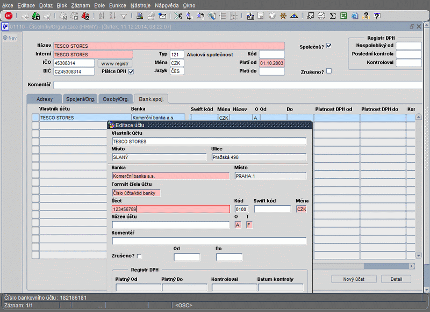This screenshot has height=312, width=430.
Task: Click the magnifying glass search icon
Action: pyautogui.click(x=211, y=16)
